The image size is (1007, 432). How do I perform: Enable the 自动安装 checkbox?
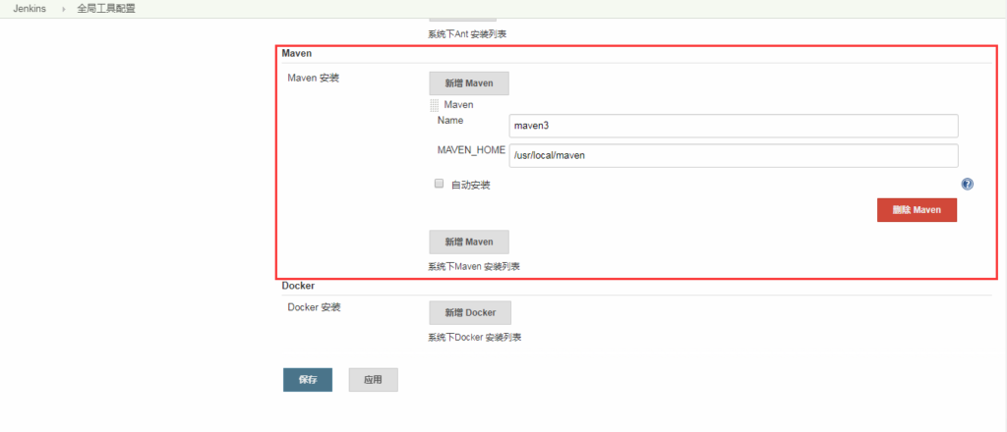coord(440,184)
